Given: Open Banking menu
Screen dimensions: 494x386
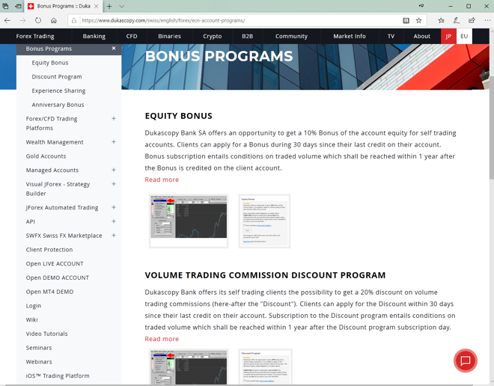Looking at the screenshot, I should pyautogui.click(x=94, y=36).
